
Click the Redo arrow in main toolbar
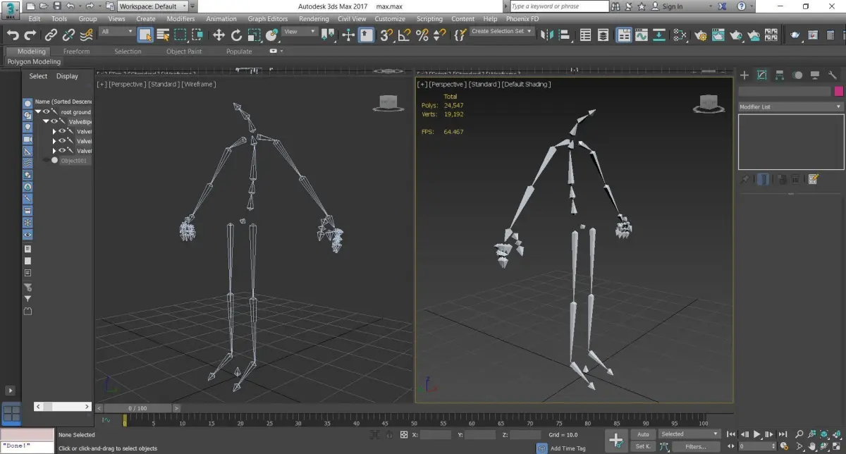point(30,35)
